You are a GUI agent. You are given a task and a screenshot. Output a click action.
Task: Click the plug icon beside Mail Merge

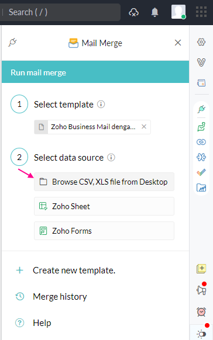click(x=12, y=43)
